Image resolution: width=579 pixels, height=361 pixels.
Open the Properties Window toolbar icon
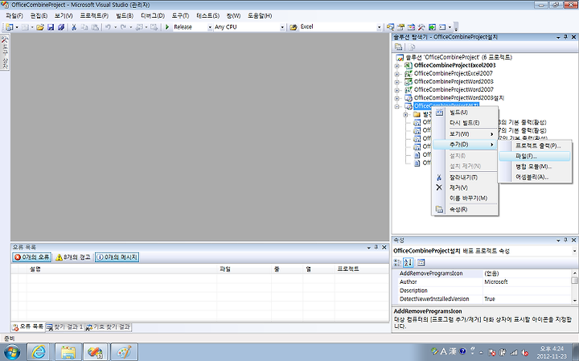[400, 27]
